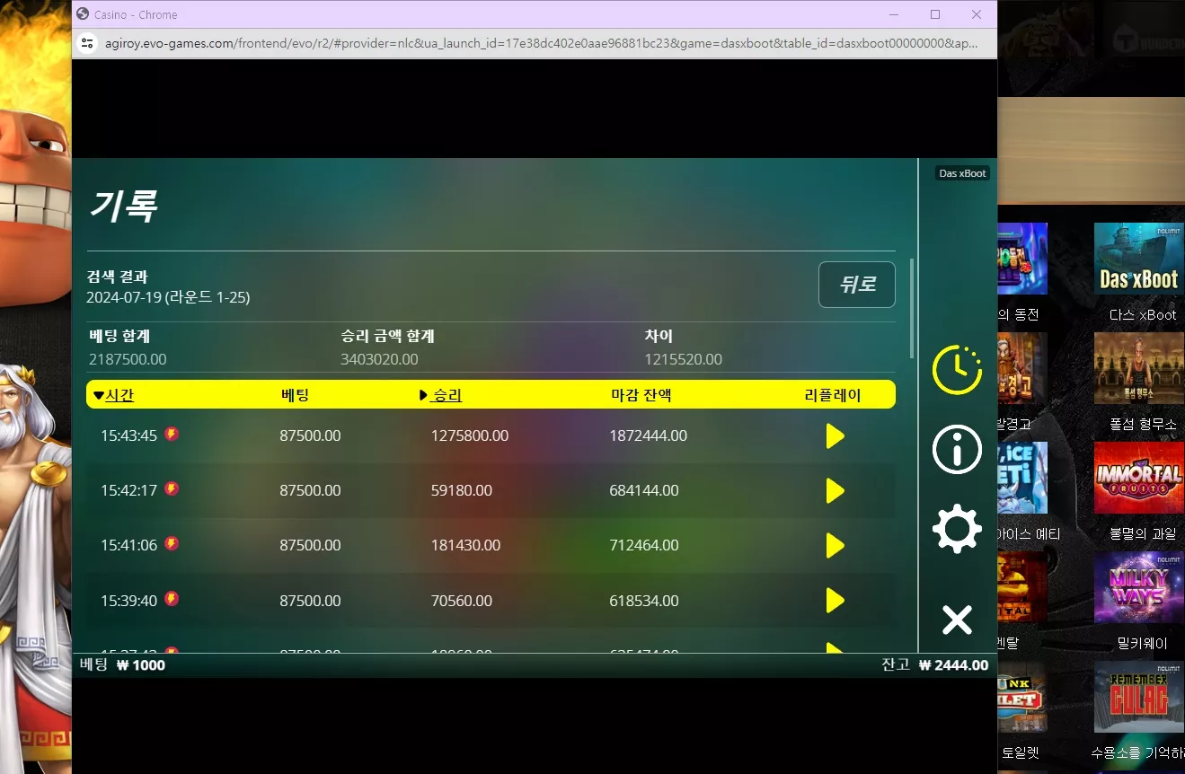1185x774 pixels.
Task: Sort history by 시간 column
Action: [113, 395]
